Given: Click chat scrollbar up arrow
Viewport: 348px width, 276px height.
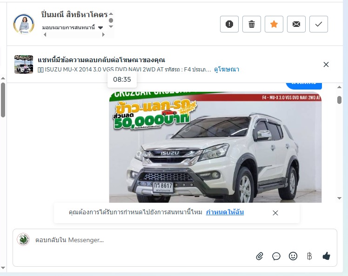Looking at the screenshot, I should click(x=339, y=87).
